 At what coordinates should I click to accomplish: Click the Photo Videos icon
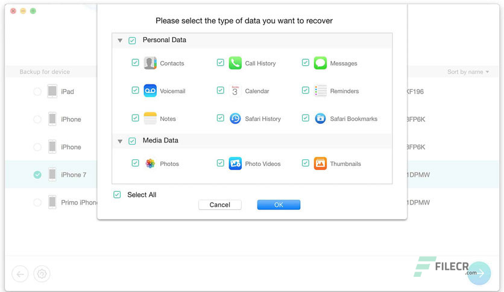(235, 163)
